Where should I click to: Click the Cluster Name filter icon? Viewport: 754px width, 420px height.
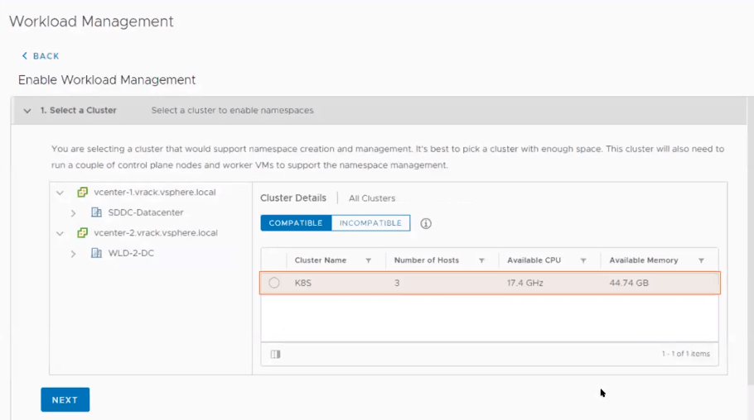click(369, 260)
